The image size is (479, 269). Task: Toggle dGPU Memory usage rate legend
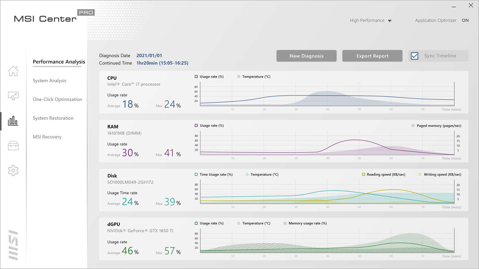click(285, 223)
